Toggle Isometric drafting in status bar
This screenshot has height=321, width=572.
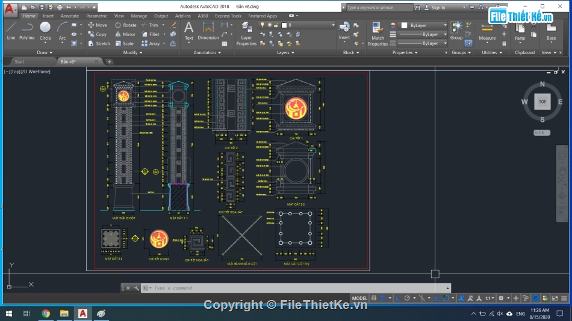(x=422, y=298)
